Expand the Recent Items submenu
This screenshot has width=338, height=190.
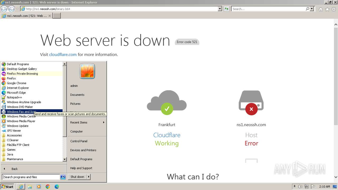point(87,122)
